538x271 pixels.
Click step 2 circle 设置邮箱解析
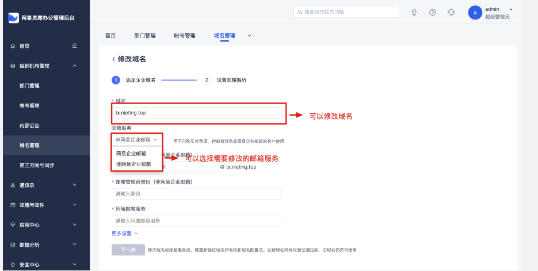207,81
